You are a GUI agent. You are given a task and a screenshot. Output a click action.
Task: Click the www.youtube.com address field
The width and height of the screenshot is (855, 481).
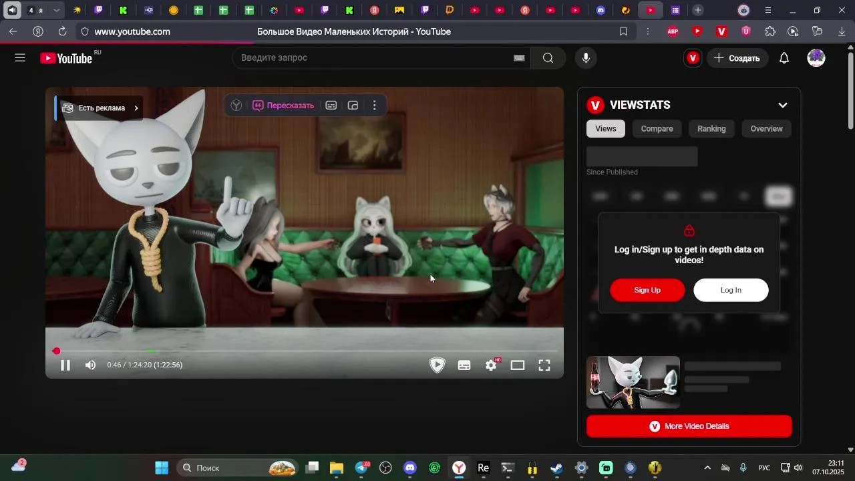pyautogui.click(x=132, y=31)
